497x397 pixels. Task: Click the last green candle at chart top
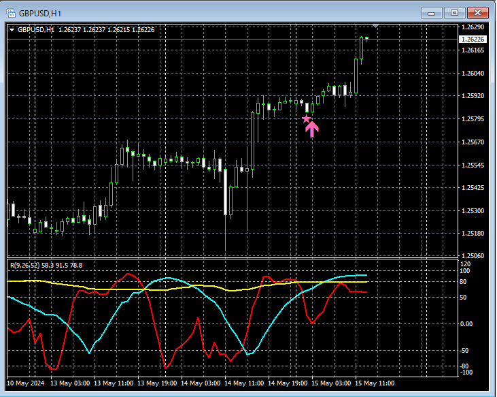click(x=362, y=48)
